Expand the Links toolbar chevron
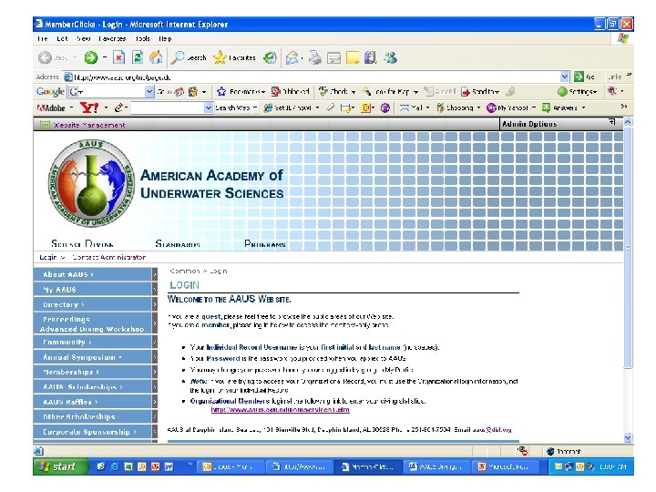Screen dimensions: 656x492 (629, 76)
